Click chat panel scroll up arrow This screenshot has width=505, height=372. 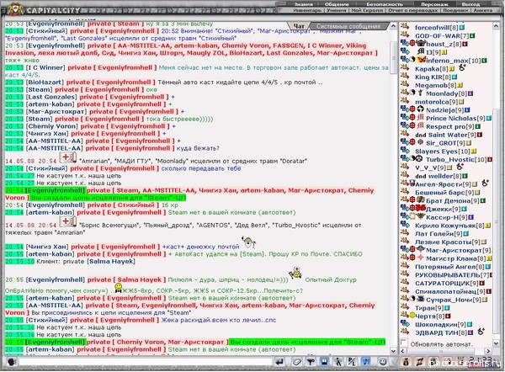[x=393, y=26]
